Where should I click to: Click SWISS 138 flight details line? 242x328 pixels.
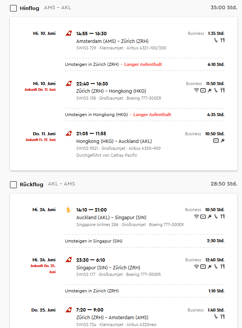[x=119, y=98]
